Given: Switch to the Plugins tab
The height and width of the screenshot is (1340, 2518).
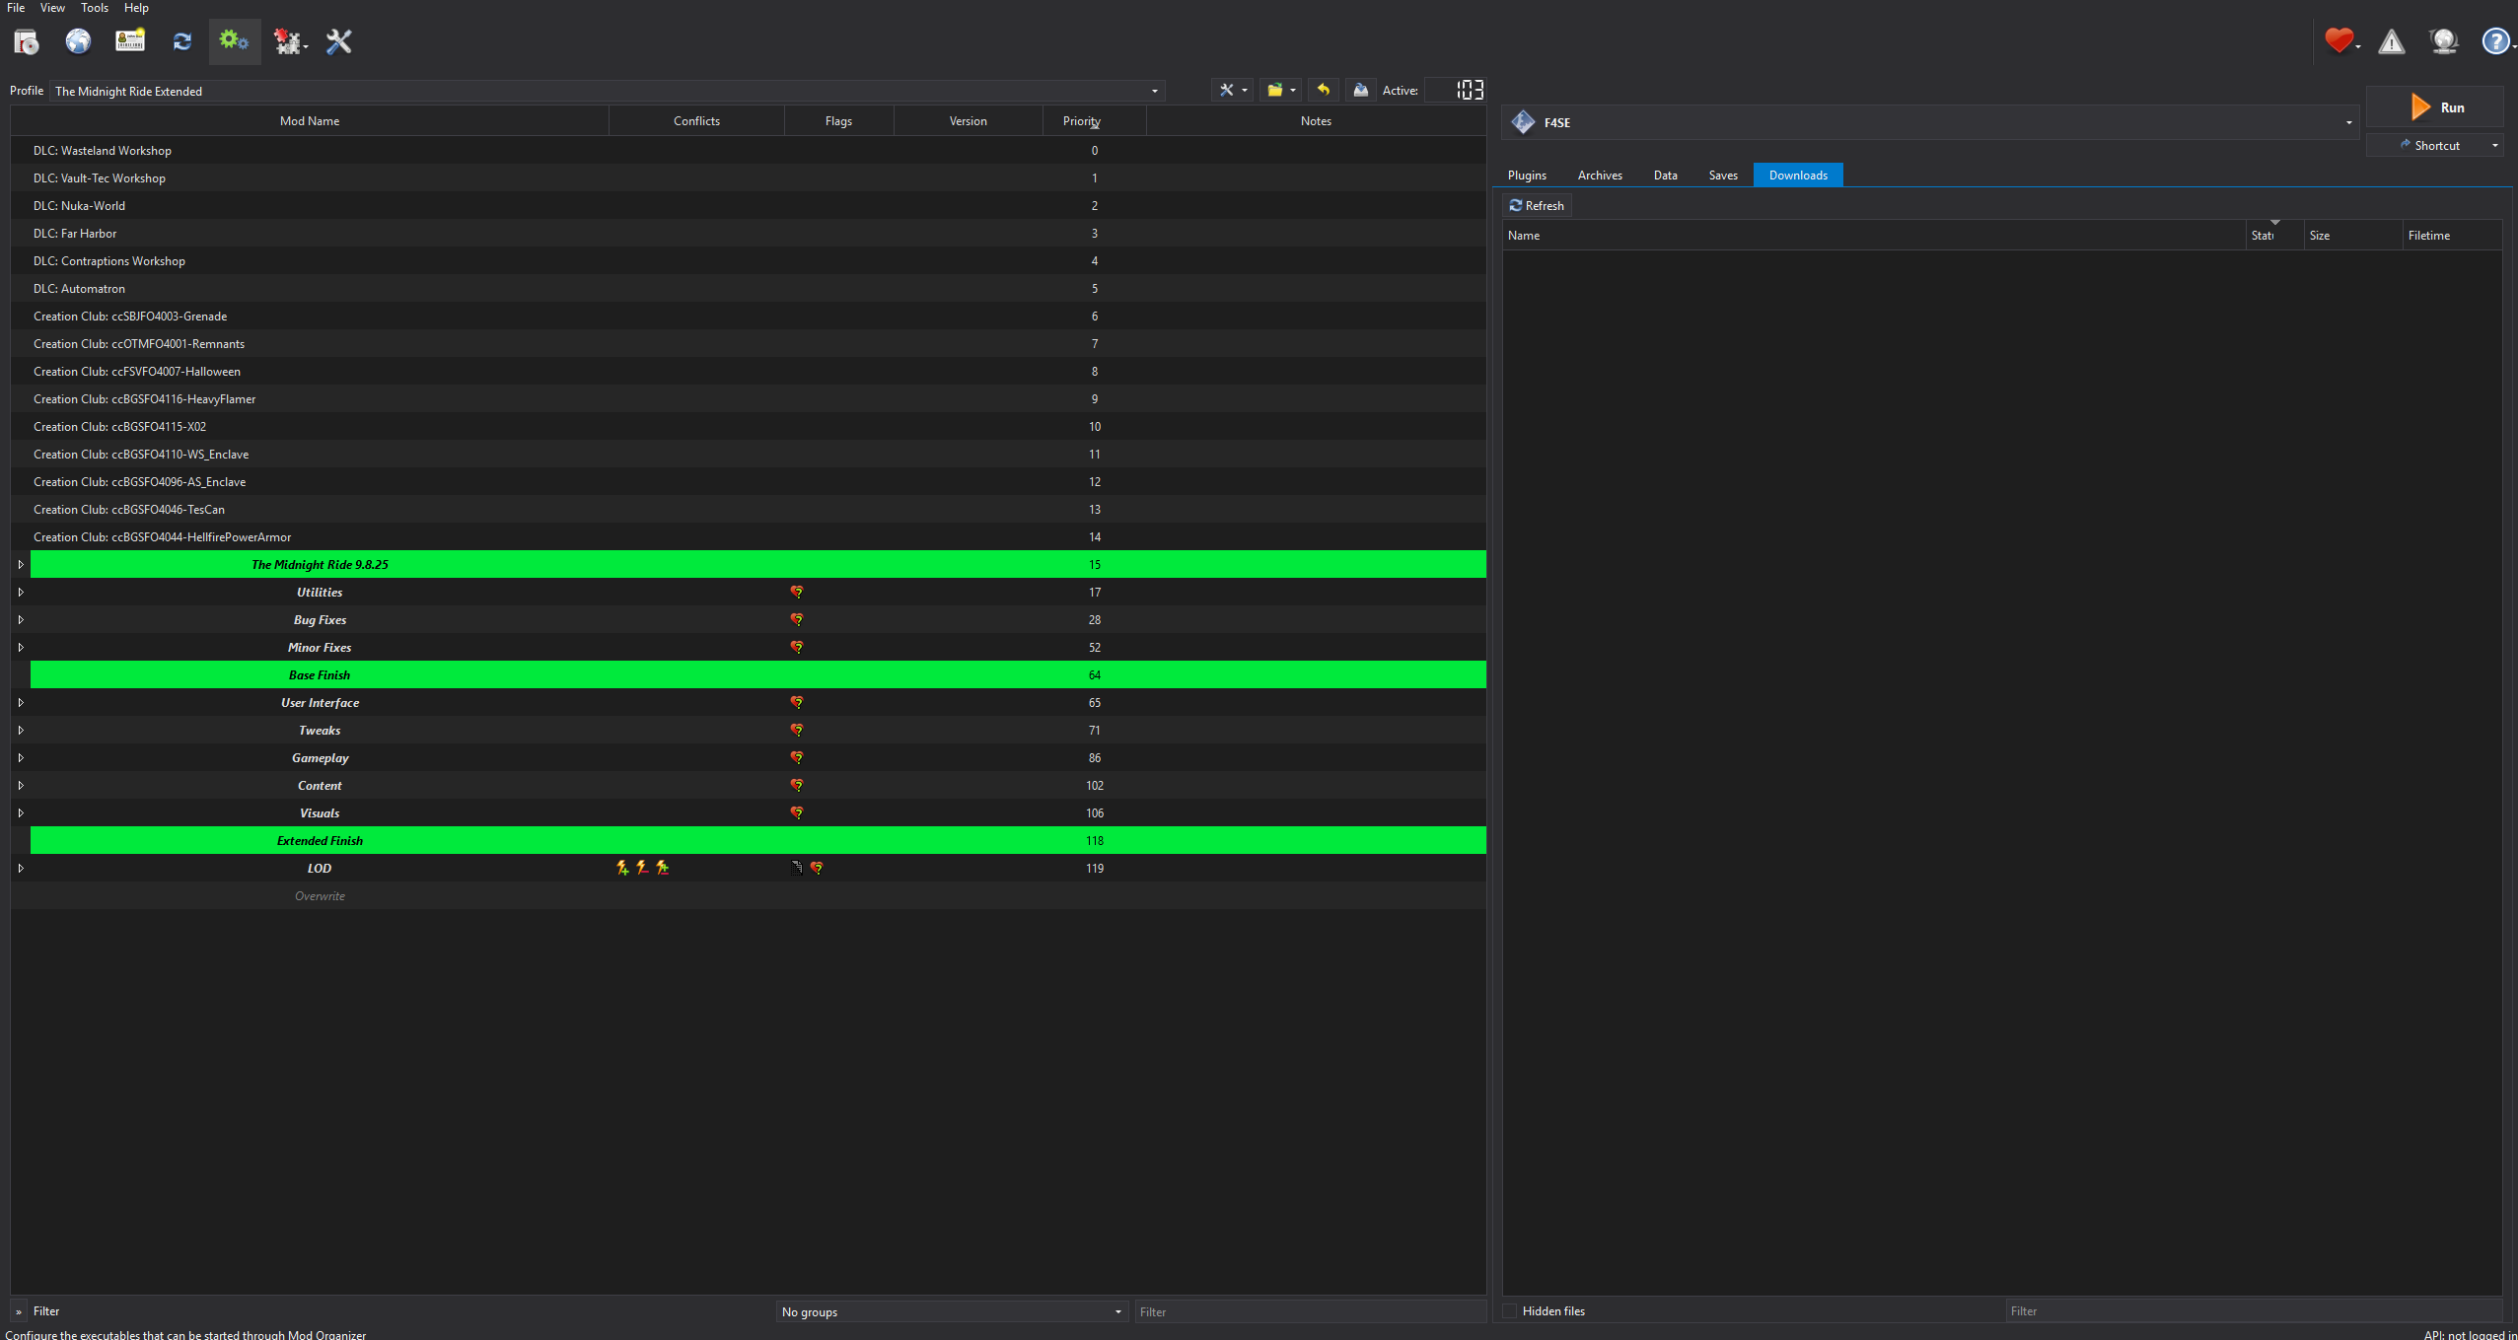Looking at the screenshot, I should [1527, 176].
